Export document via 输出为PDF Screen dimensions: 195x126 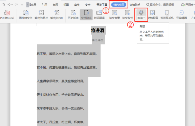tap(57, 14)
